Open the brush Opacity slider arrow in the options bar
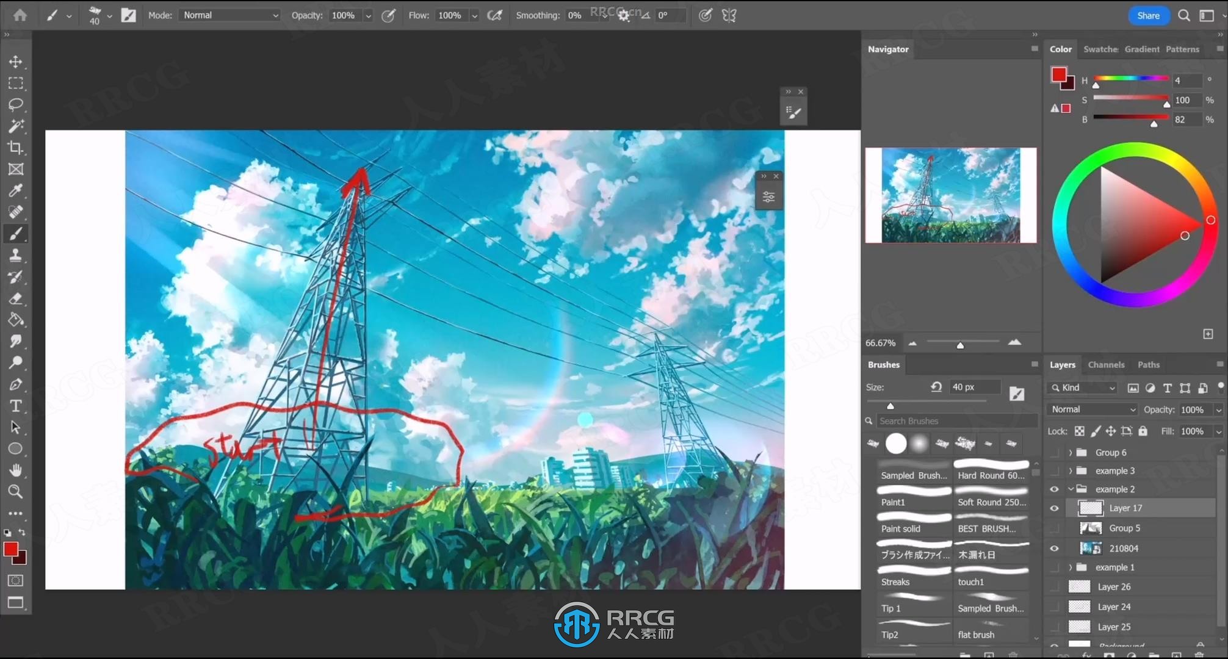 click(368, 16)
